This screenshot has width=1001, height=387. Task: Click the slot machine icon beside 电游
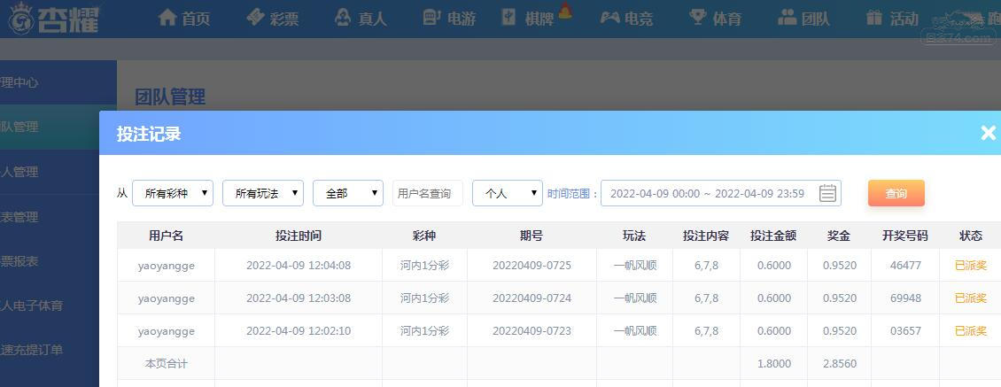click(431, 17)
